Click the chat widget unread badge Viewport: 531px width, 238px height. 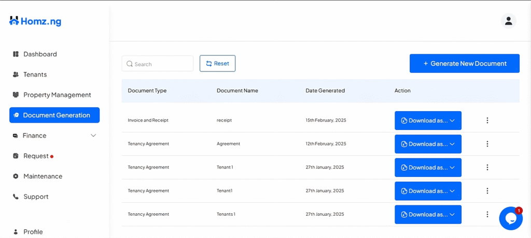pyautogui.click(x=519, y=211)
